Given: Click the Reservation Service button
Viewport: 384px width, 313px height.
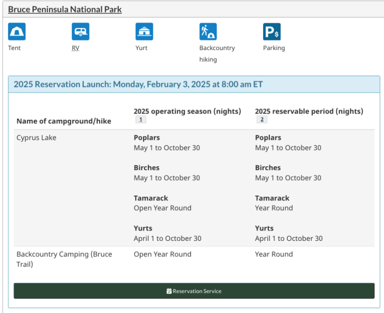Looking at the screenshot, I should 194,291.
